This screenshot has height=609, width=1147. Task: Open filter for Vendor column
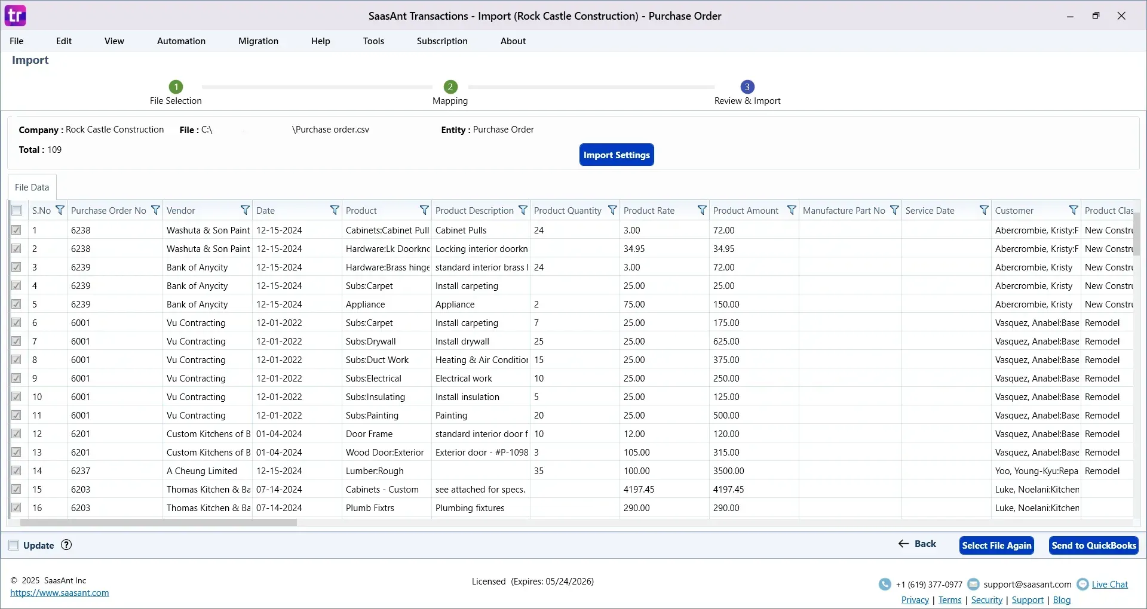245,210
